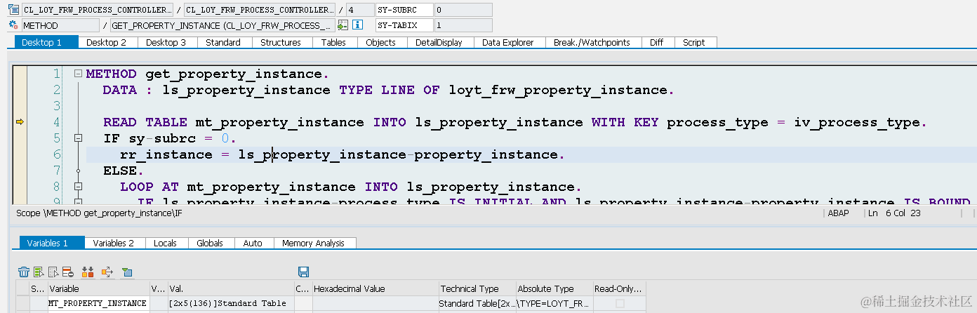Screen dimensions: 977x313
Task: Click the yellow box with arrows icon
Action: [107, 272]
